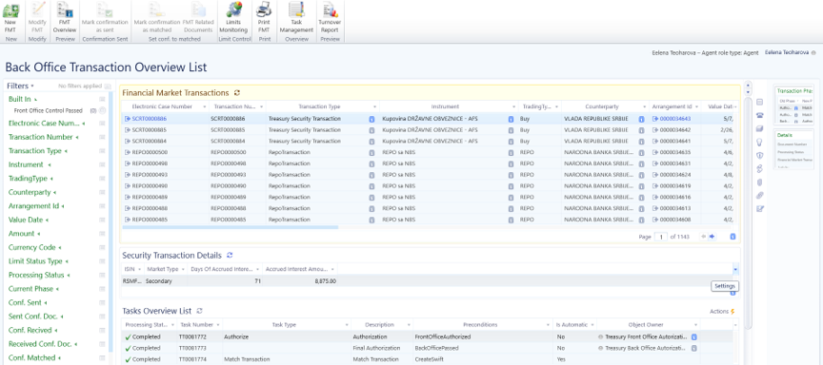Click the Actions lightning bolt
Screen dimensions: 823x365
click(x=733, y=311)
